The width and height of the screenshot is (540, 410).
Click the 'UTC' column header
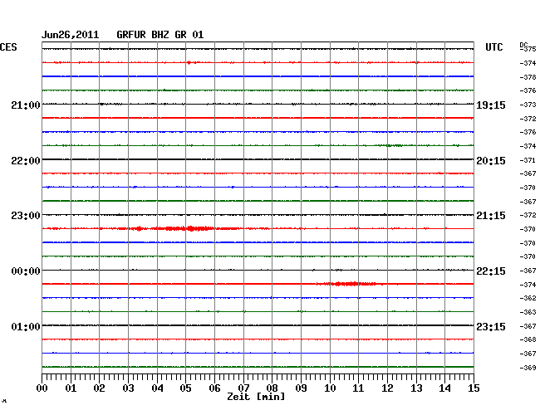tap(494, 47)
